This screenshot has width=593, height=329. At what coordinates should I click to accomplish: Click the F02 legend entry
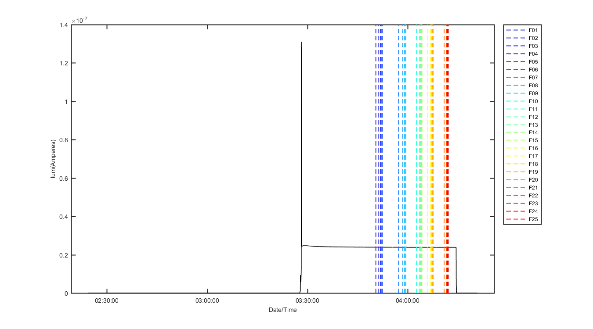click(x=522, y=38)
